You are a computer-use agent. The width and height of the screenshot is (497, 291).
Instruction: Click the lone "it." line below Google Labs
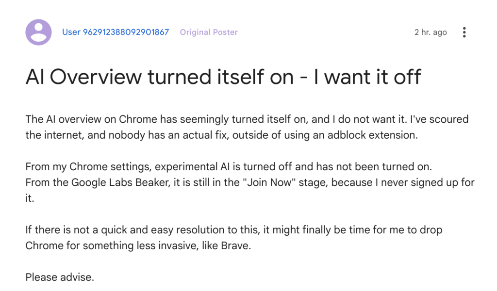point(30,198)
